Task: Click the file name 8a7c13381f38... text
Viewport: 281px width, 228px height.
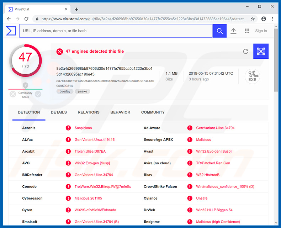Action: 105,83
